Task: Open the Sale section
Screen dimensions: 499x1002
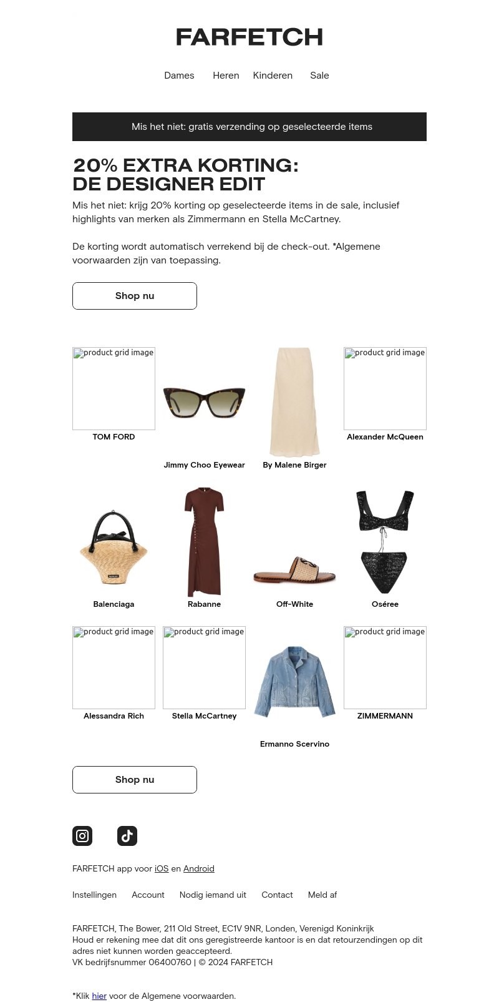Action: click(x=319, y=76)
